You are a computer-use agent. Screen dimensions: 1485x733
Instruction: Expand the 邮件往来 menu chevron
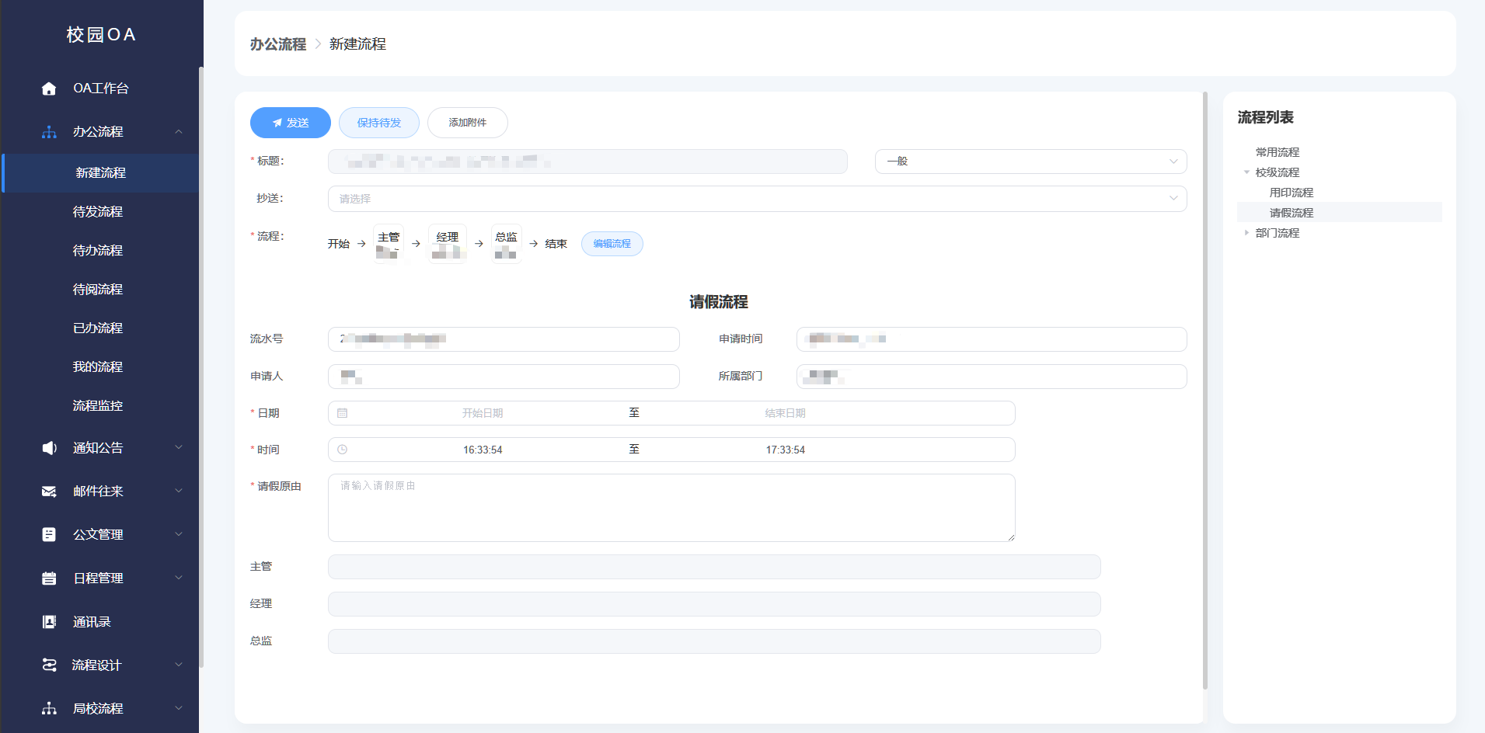click(179, 491)
